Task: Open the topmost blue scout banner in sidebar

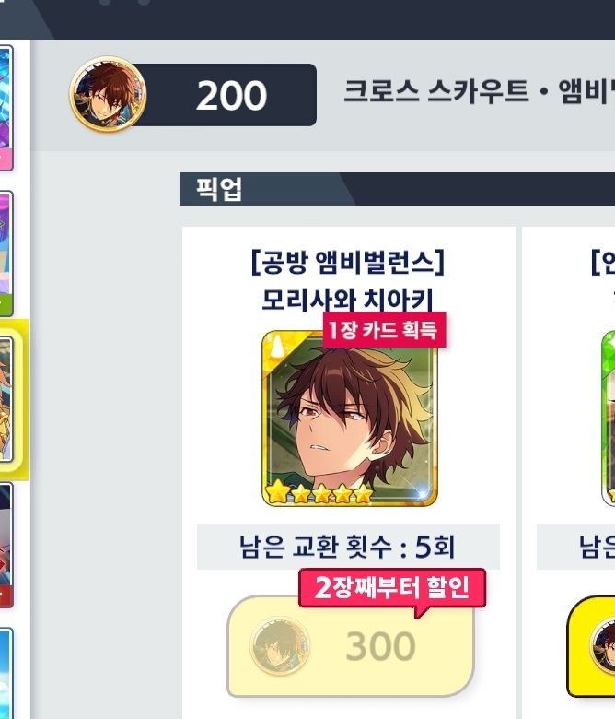Action: [6, 108]
